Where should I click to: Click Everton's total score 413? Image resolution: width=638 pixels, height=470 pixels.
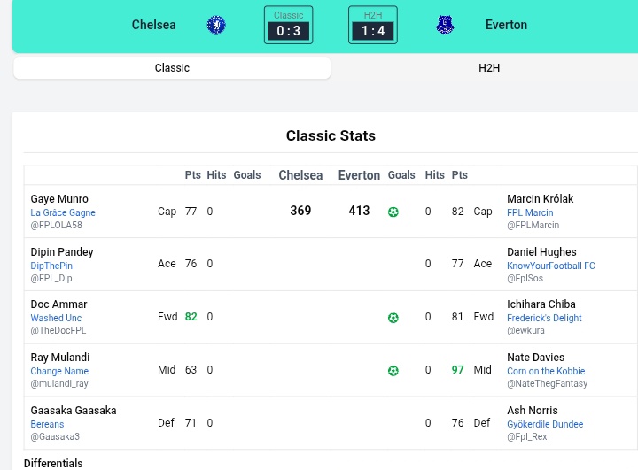tap(359, 211)
